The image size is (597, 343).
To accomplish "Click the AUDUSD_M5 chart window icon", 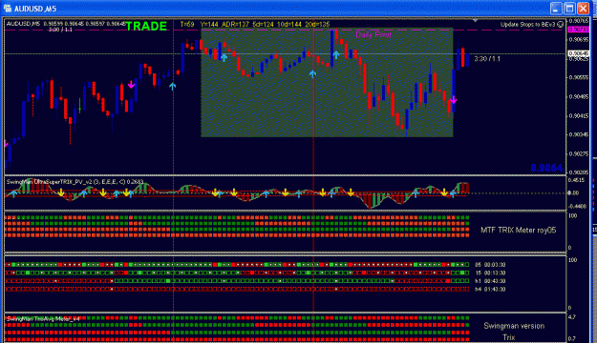I will click(8, 8).
